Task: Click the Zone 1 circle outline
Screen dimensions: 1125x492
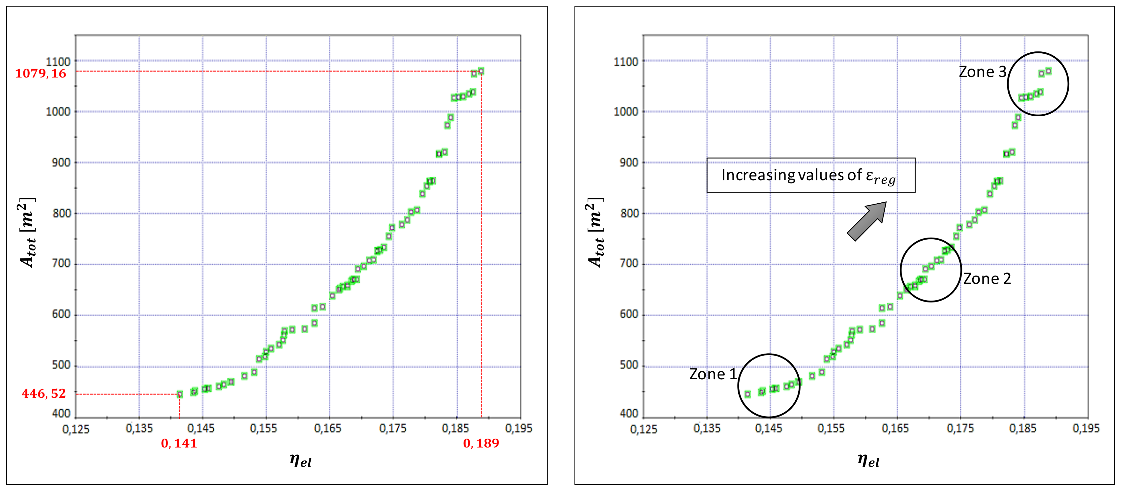Action: tap(739, 386)
